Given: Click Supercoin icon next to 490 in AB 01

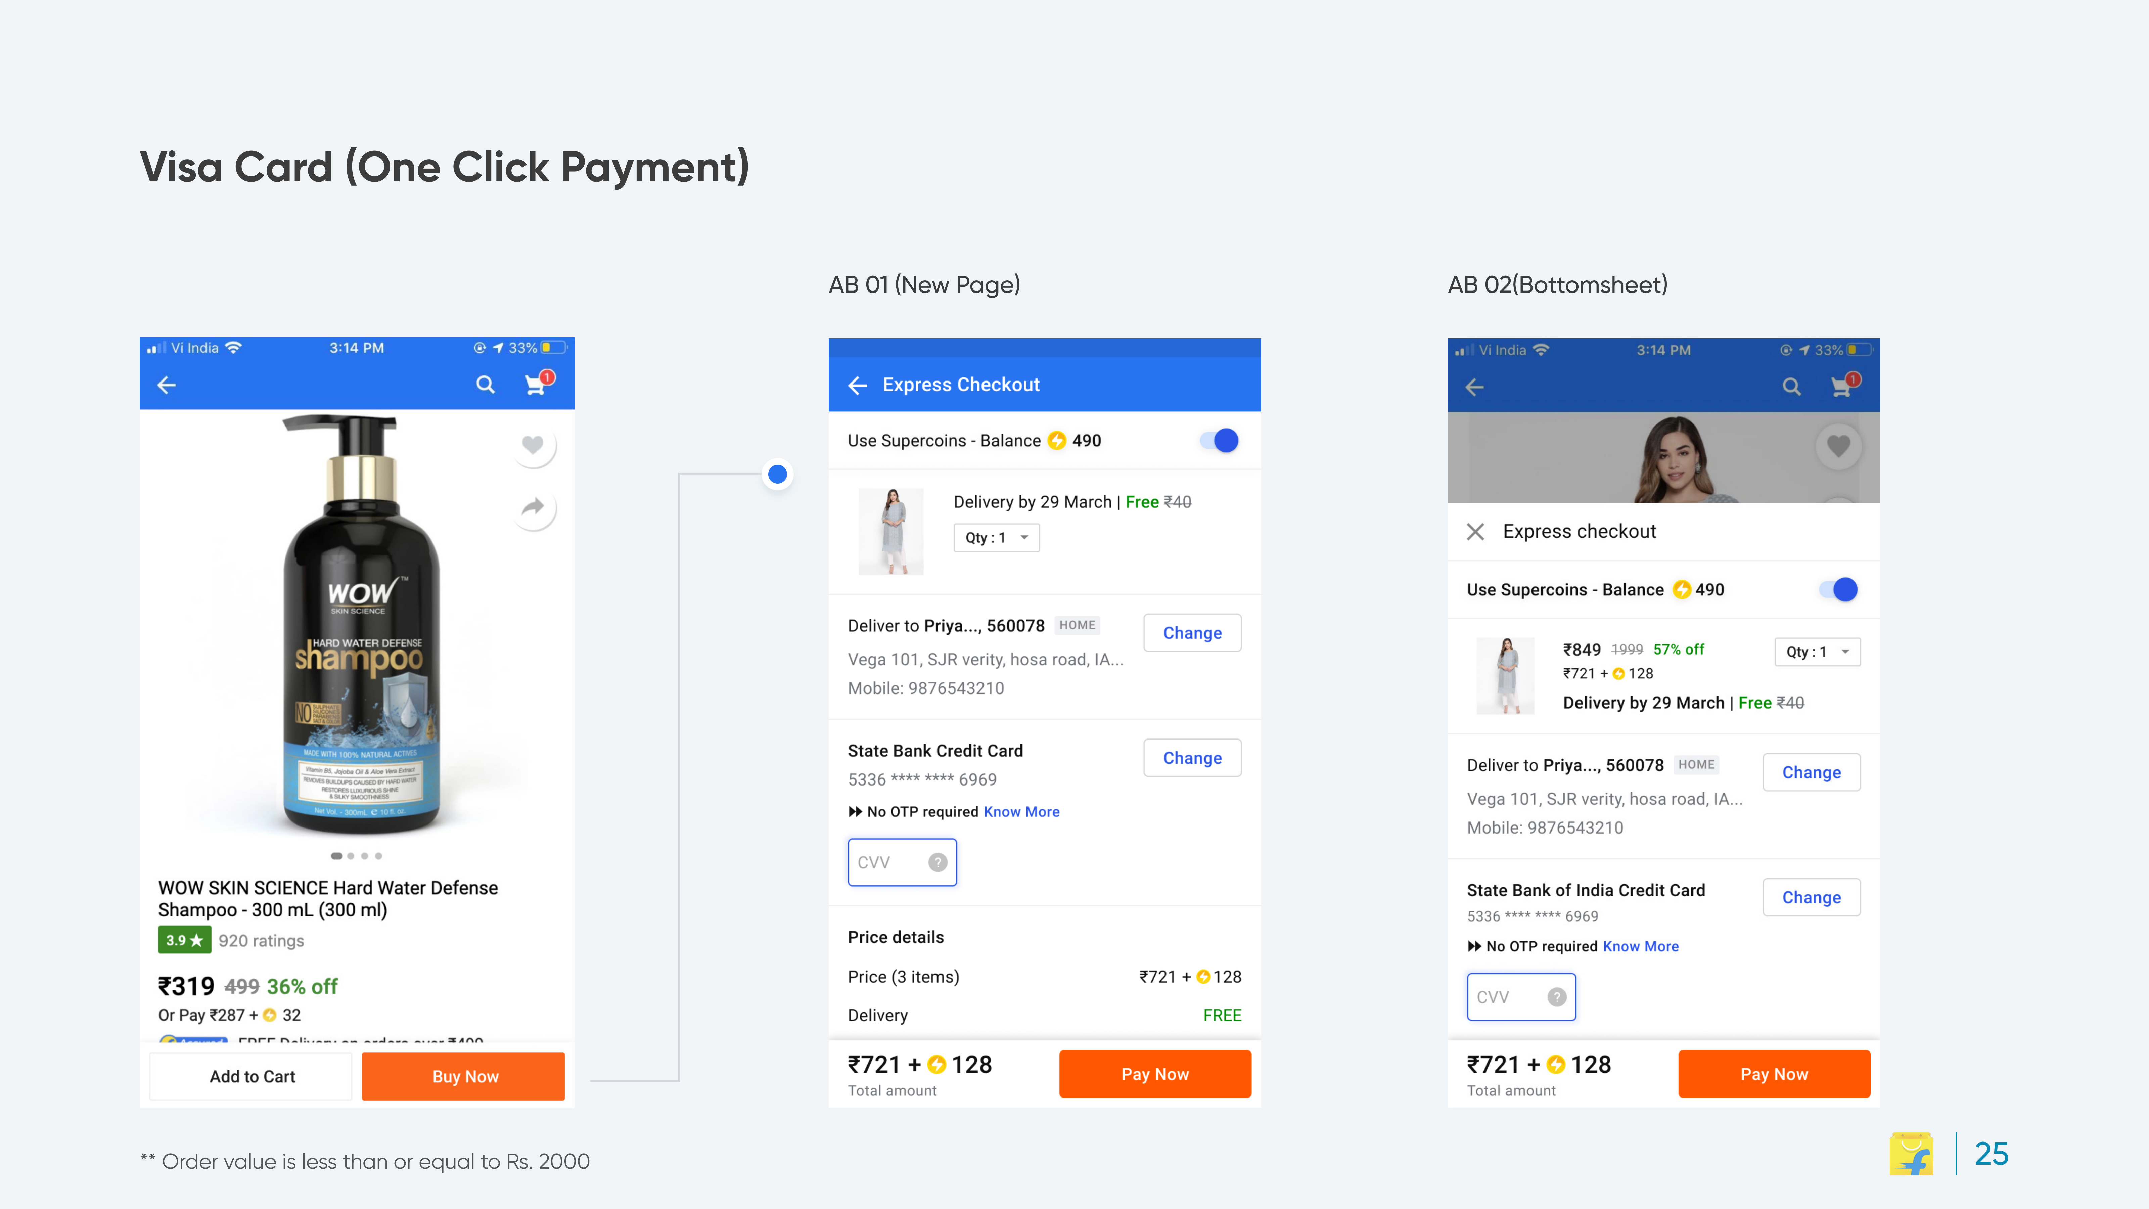Looking at the screenshot, I should point(1057,441).
